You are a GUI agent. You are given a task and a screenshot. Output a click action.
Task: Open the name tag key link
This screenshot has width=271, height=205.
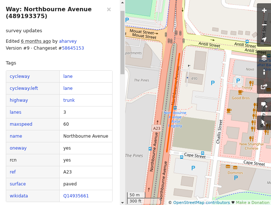coord(16,136)
